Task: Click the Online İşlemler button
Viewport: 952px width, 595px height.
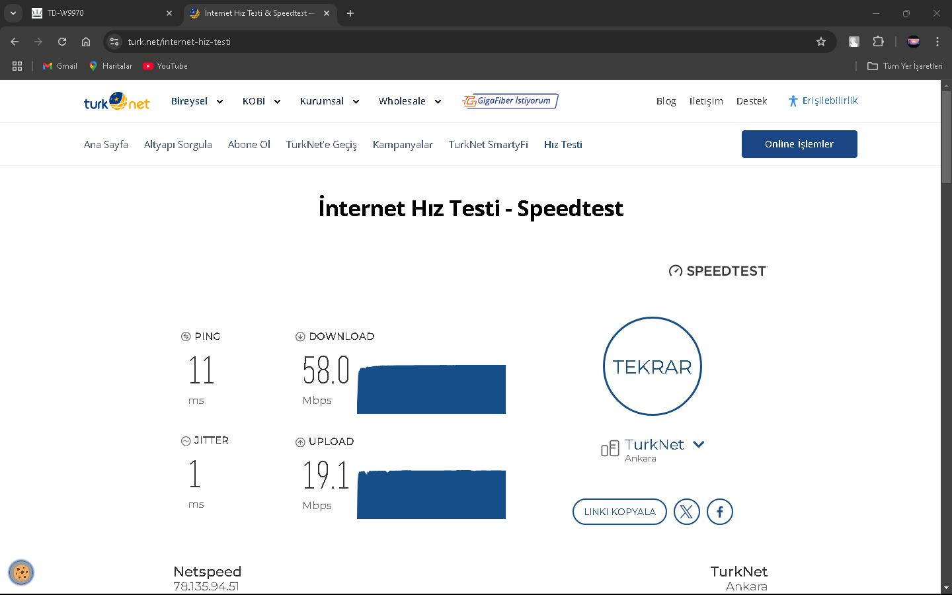Action: coord(799,144)
